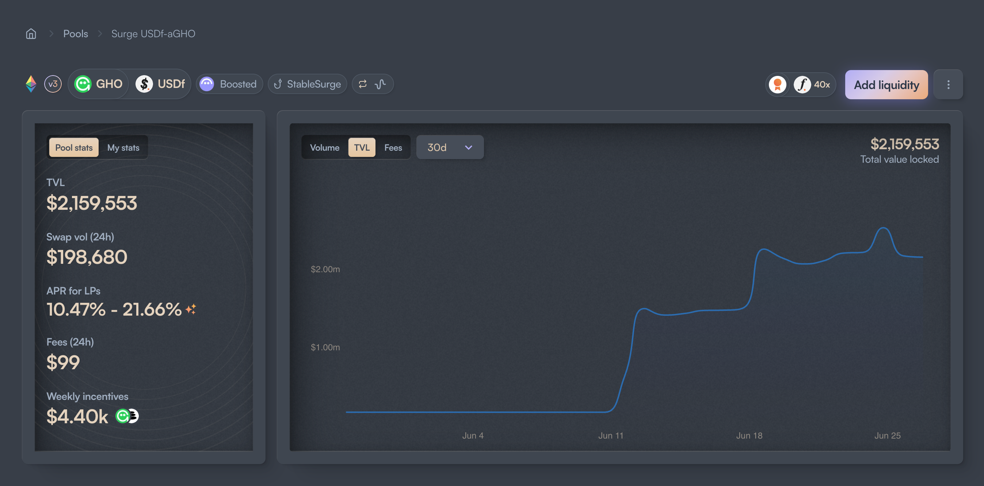Click the APR range 10.47% - 21.66%
The height and width of the screenshot is (486, 984).
[x=114, y=309]
